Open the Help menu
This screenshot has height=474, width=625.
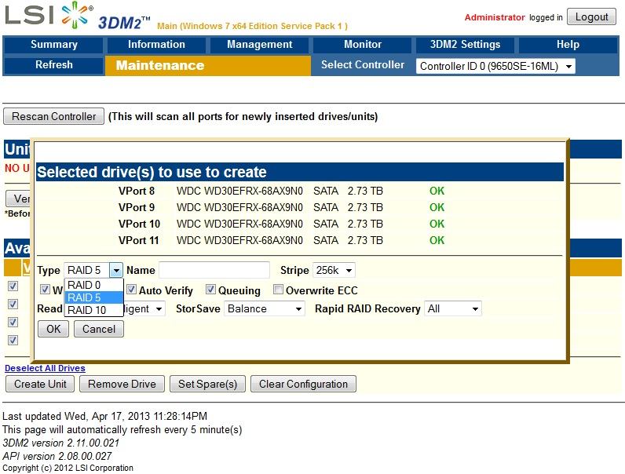(568, 44)
